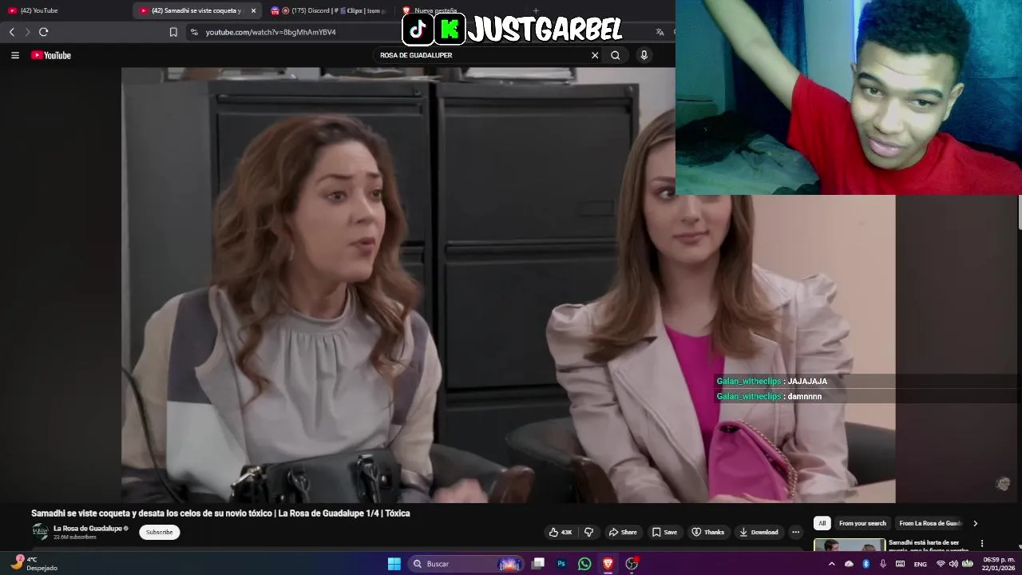Viewport: 1022px width, 575px height.
Task: Open the title link Samadhi está harta
Action: tap(929, 546)
